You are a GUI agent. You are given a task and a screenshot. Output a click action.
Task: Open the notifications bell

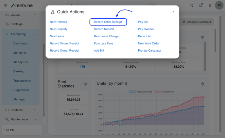pyautogui.click(x=200, y=5)
